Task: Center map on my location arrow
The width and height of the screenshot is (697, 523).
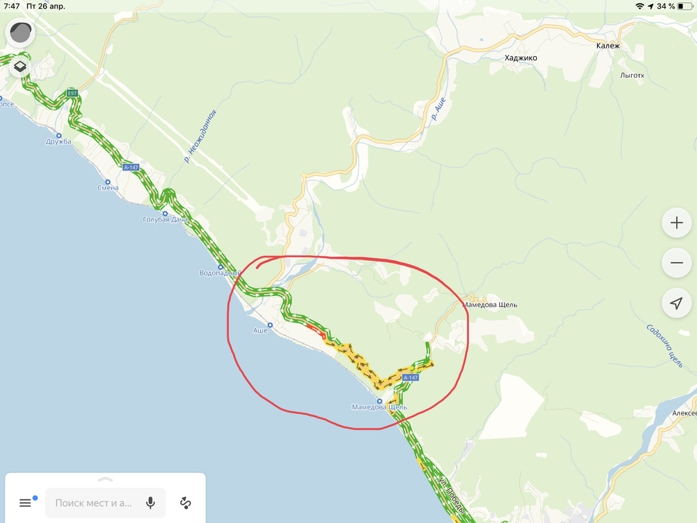Action: coord(677,303)
